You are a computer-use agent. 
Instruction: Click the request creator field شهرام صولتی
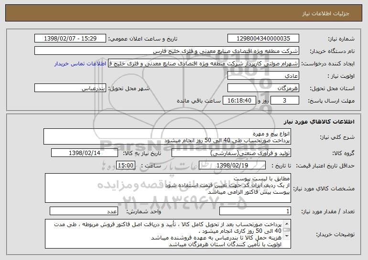(x=204, y=63)
